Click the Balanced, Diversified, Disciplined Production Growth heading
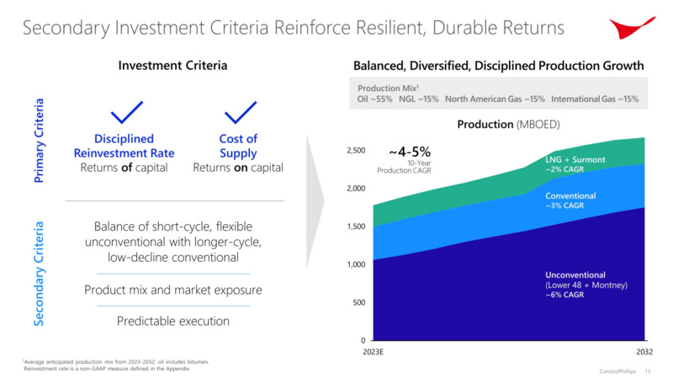 [498, 66]
